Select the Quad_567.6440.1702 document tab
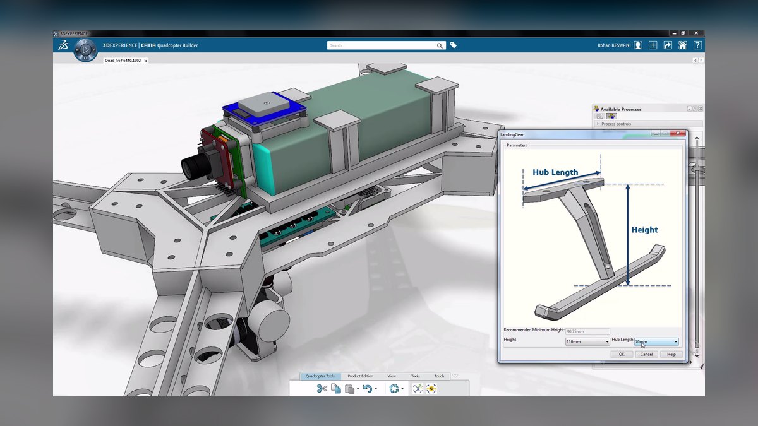Screen dimensions: 758x426 coord(123,61)
